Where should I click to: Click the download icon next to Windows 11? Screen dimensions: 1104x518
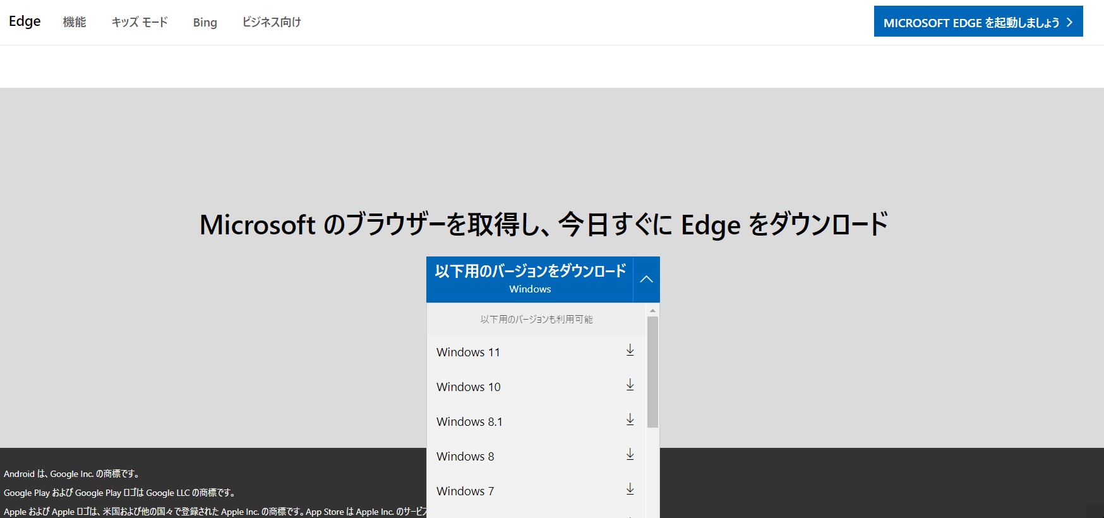(630, 351)
